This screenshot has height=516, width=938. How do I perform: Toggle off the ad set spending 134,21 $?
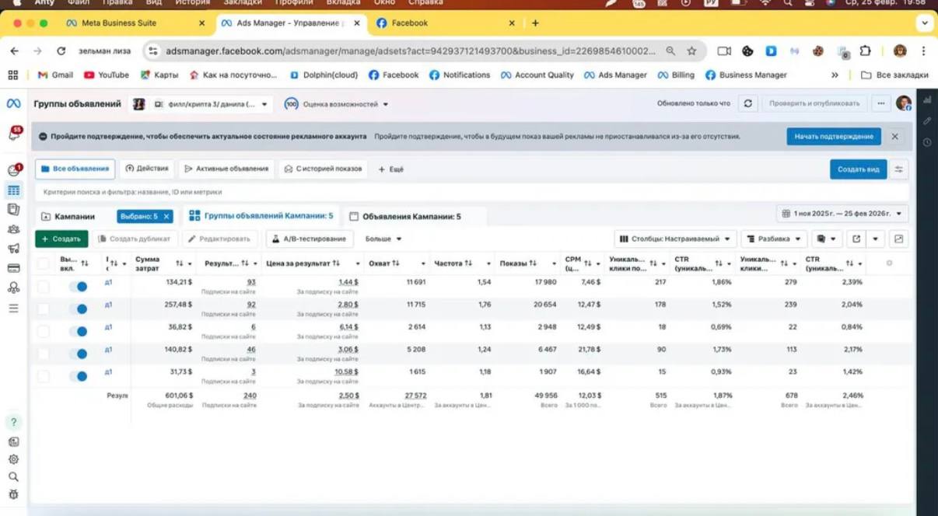click(x=78, y=287)
